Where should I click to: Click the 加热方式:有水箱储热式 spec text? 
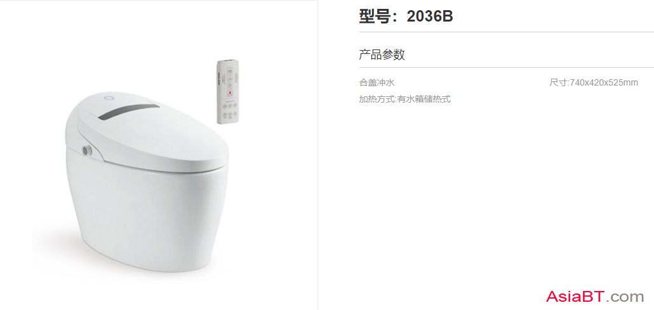pyautogui.click(x=404, y=99)
